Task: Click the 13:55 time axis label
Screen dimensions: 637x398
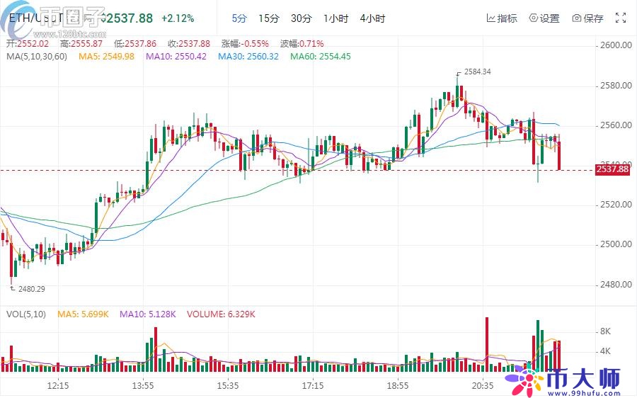Action: [x=143, y=386]
